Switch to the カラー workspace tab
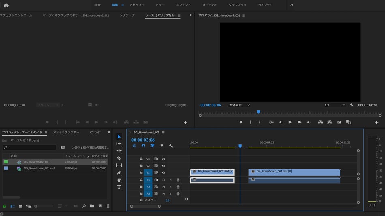Viewport: 385px width, 216px height. pyautogui.click(x=160, y=5)
